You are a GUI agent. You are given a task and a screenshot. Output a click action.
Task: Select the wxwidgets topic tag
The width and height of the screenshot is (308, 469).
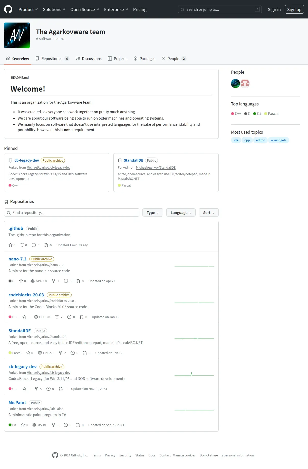[278, 140]
